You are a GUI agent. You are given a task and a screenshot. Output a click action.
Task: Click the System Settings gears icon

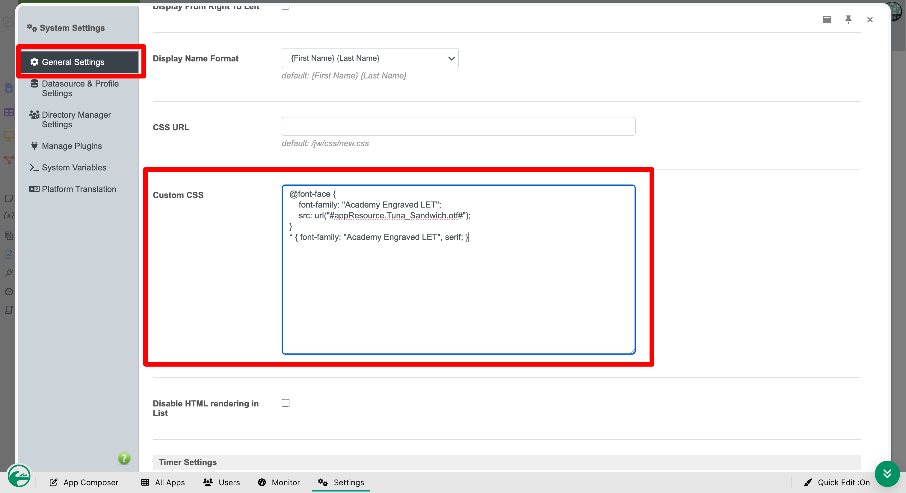tap(32, 28)
